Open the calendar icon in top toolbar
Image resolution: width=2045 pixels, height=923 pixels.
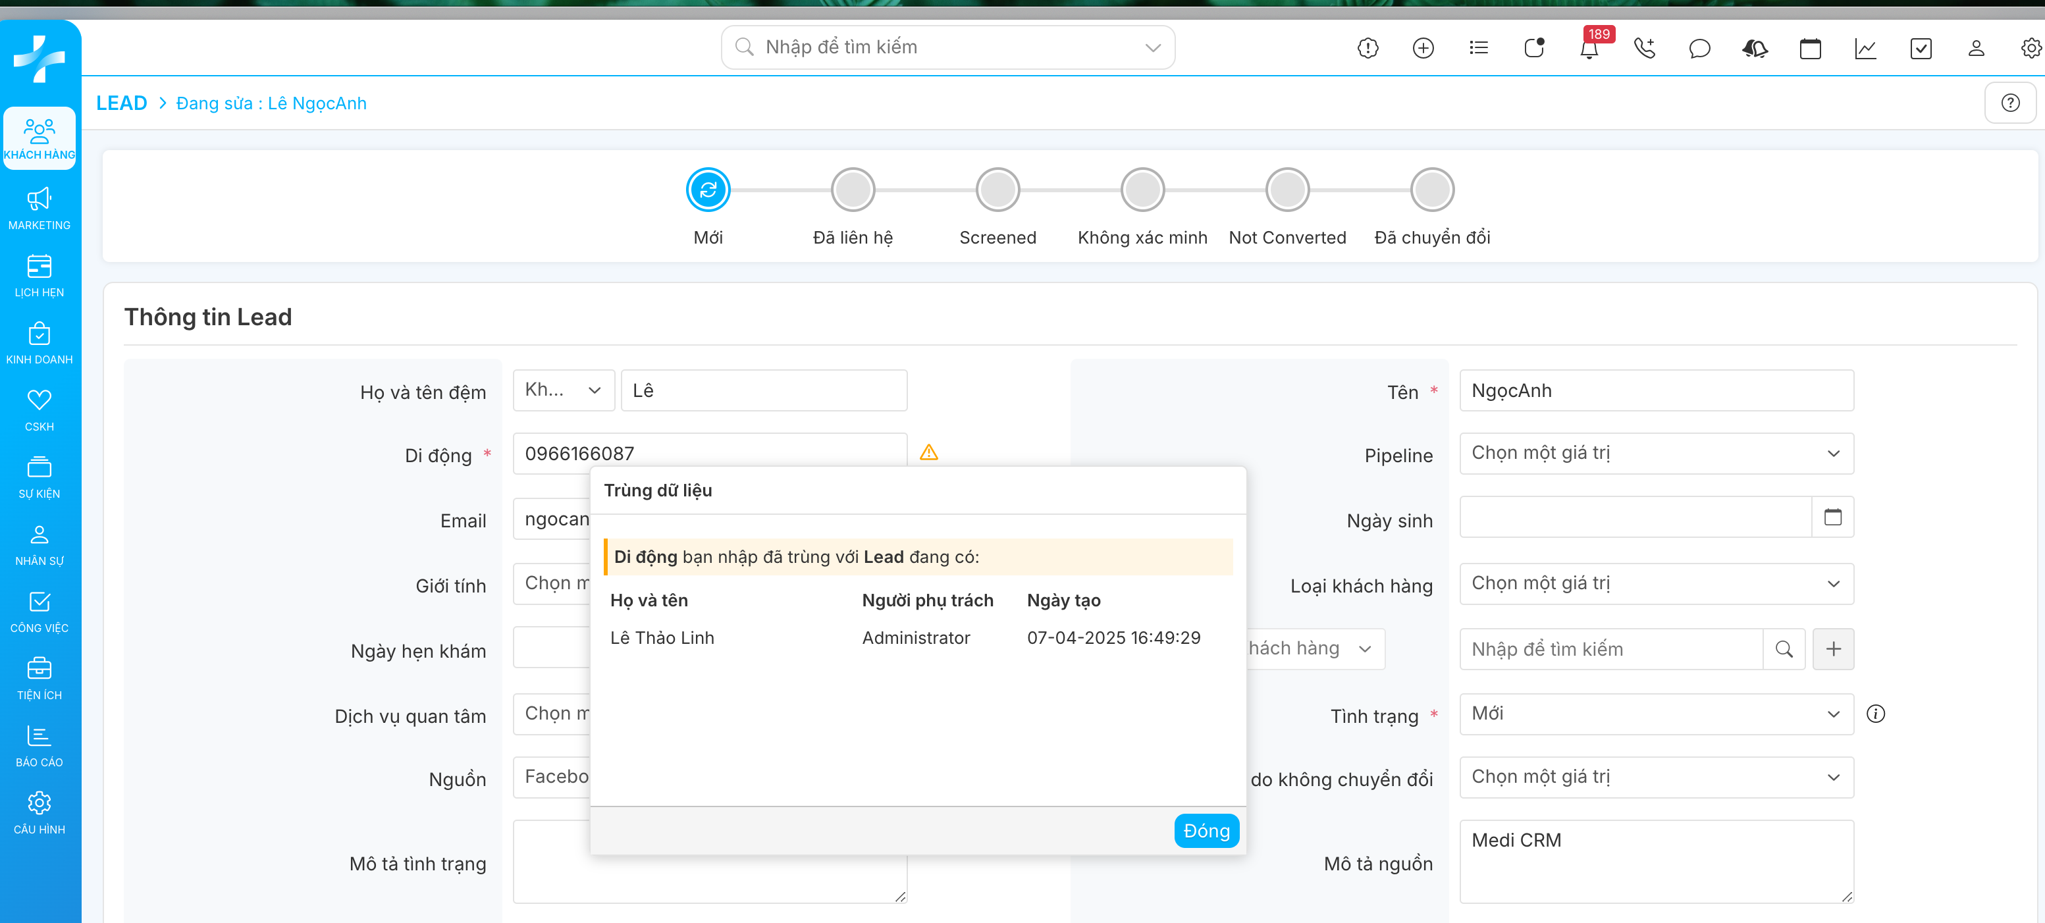1810,49
